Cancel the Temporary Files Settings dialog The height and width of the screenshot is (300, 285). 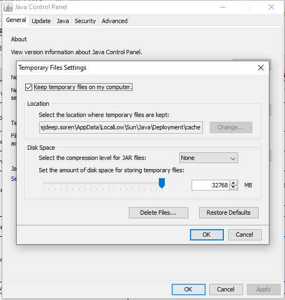pyautogui.click(x=245, y=235)
